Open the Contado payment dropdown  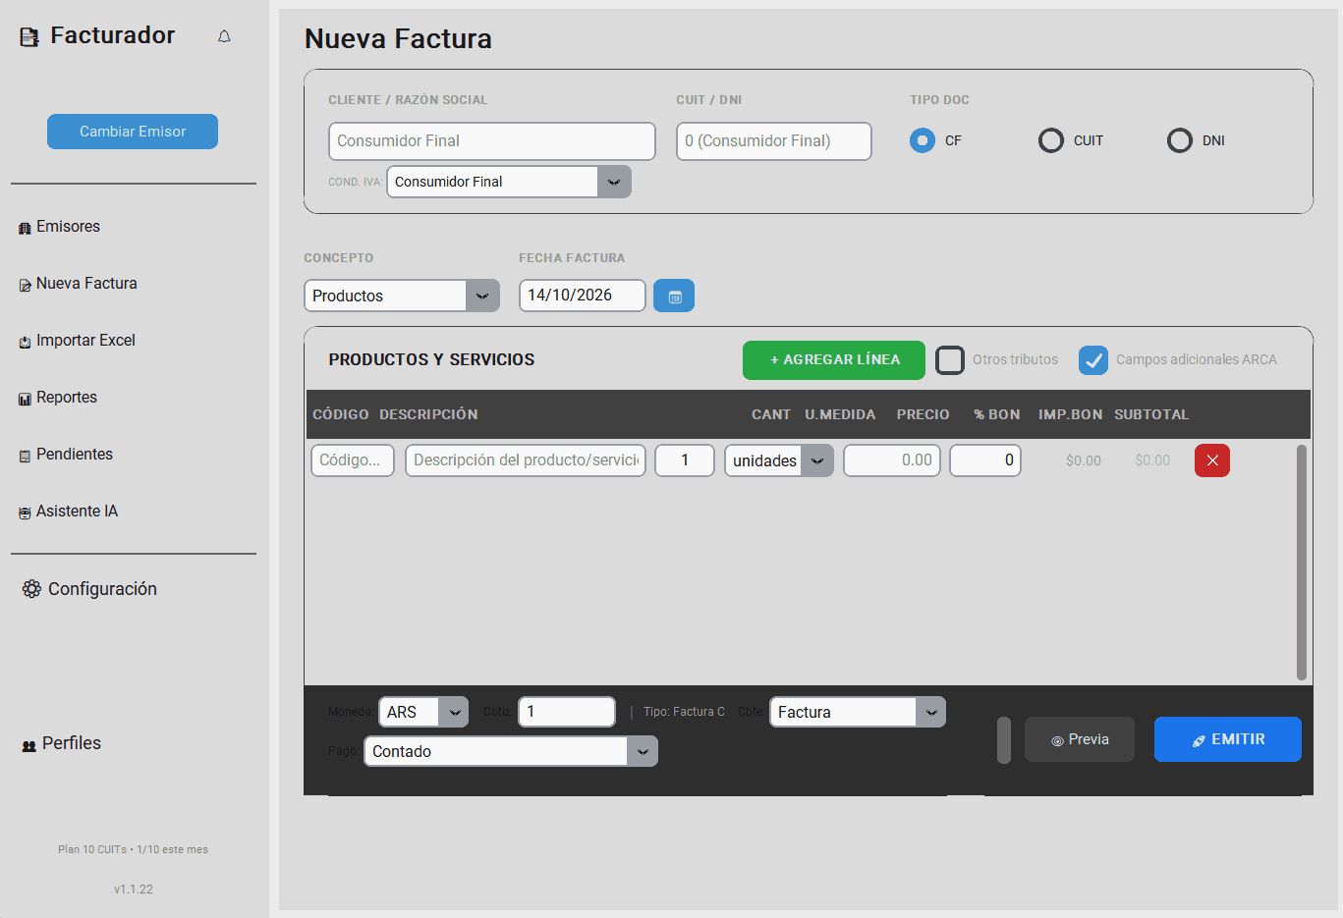coord(511,751)
